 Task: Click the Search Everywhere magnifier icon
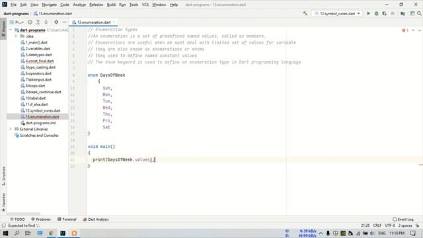419,13
